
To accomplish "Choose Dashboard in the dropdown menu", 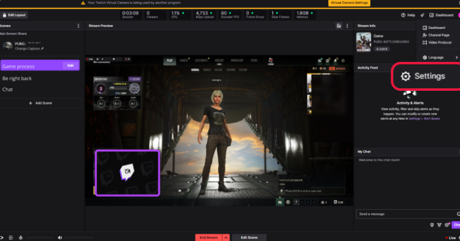I will pyautogui.click(x=434, y=28).
